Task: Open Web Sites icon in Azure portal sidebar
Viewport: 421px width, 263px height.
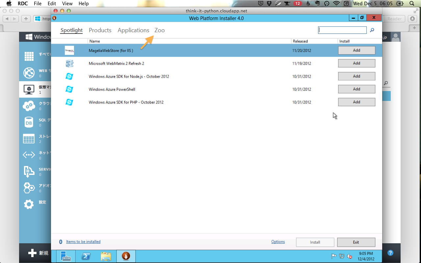Action: tap(29, 73)
